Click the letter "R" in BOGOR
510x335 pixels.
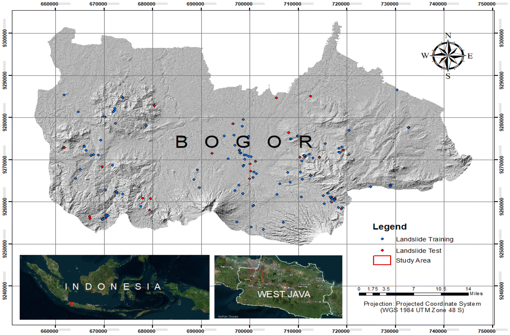(x=305, y=142)
